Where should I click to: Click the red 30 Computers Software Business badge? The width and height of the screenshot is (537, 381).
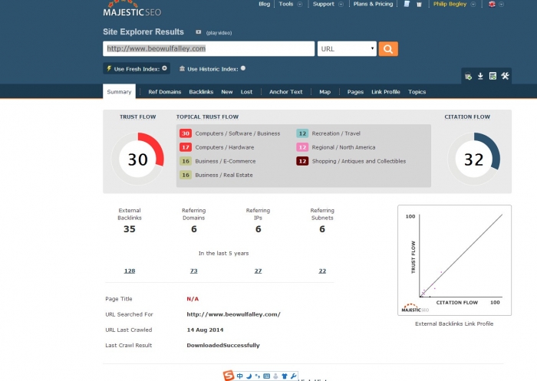coord(186,133)
